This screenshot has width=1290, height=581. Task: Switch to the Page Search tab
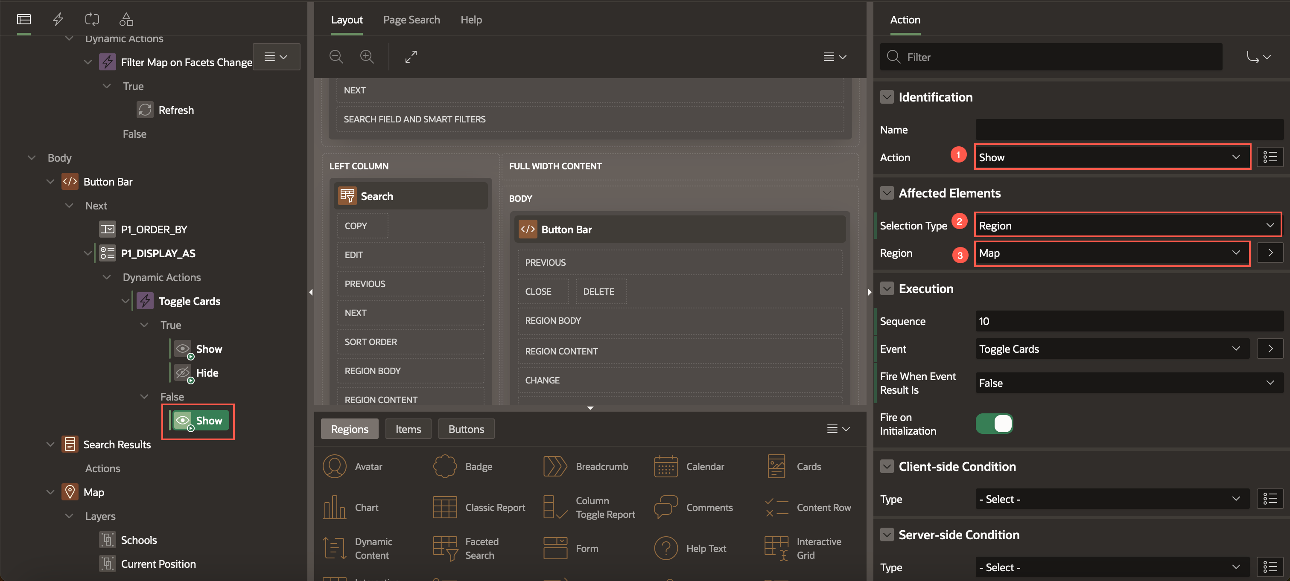pos(411,20)
